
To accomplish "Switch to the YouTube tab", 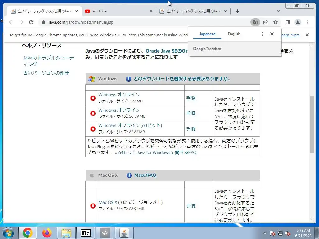I will (119, 11).
